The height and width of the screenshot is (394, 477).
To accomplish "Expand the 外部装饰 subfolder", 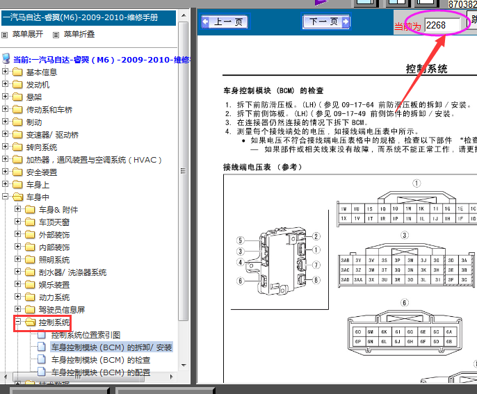I will tap(17, 233).
